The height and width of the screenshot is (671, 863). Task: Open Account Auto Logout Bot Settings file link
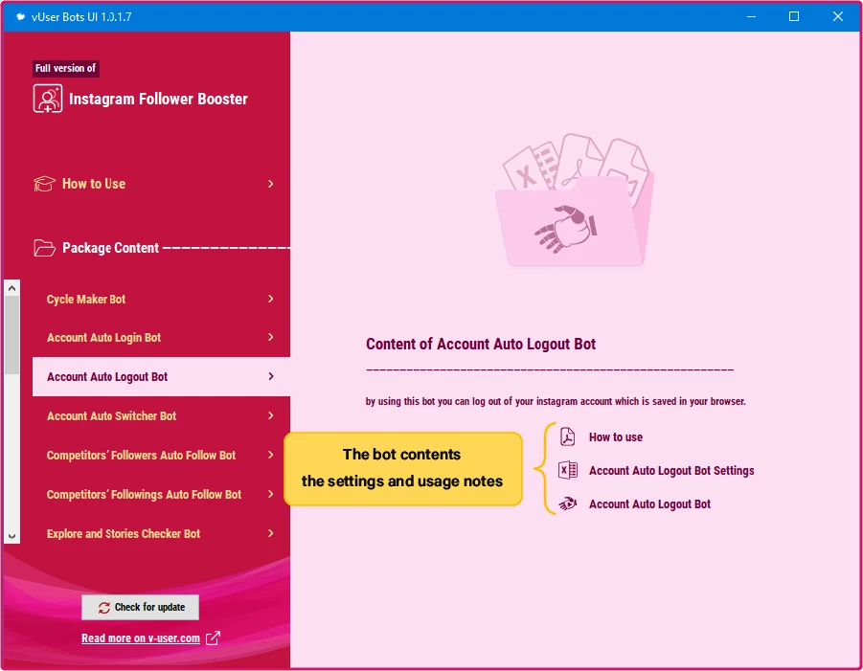tap(671, 471)
